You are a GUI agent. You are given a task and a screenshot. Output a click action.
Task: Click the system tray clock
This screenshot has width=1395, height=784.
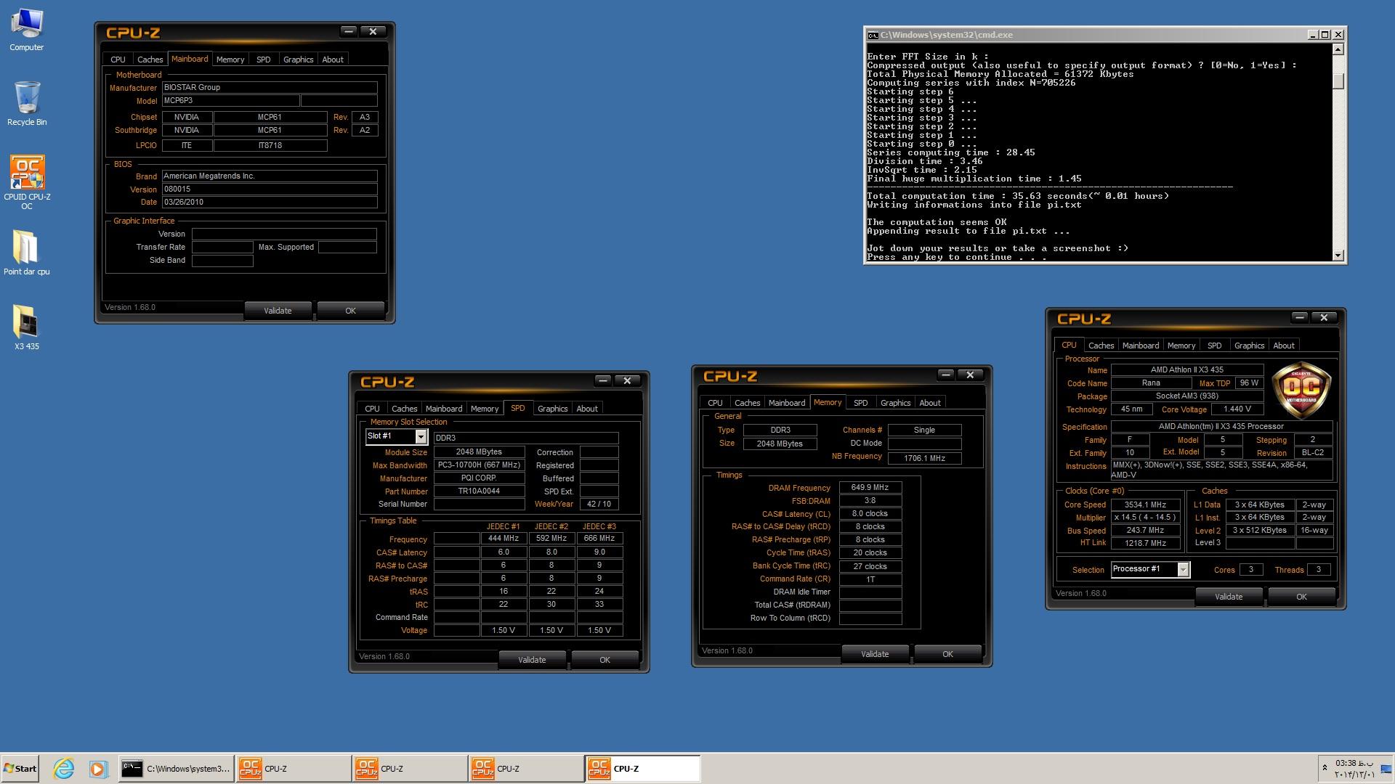[1354, 769]
